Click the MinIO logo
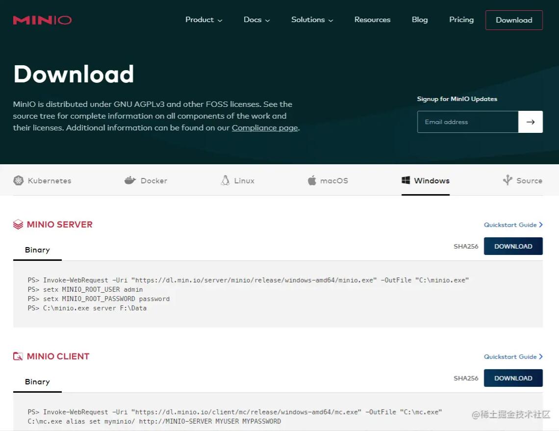559x431 pixels. coord(43,20)
